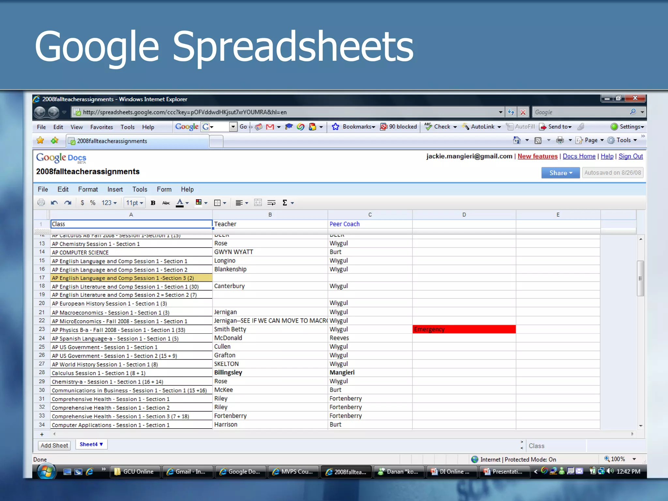Toggle strikethrough Abc button
This screenshot has width=668, height=501.
click(x=166, y=203)
